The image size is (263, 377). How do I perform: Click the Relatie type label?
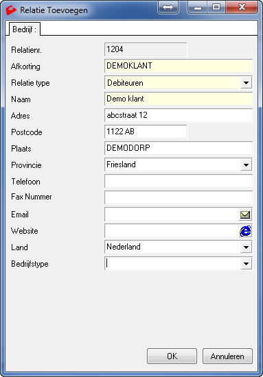pyautogui.click(x=30, y=83)
